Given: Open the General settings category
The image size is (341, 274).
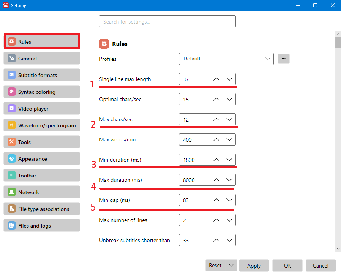Looking at the screenshot, I should coord(42,58).
